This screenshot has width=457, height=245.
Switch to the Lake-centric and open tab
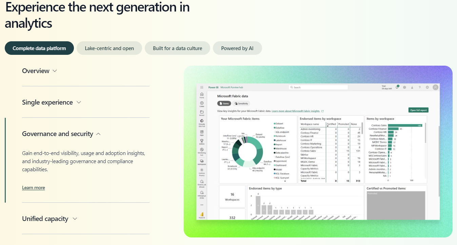[x=109, y=48]
